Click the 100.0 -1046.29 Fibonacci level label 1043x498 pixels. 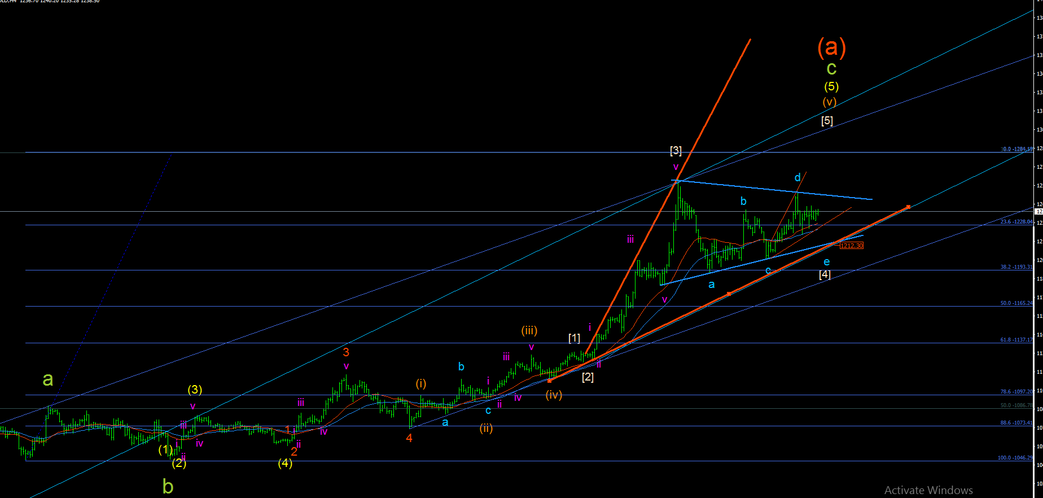[1015, 458]
